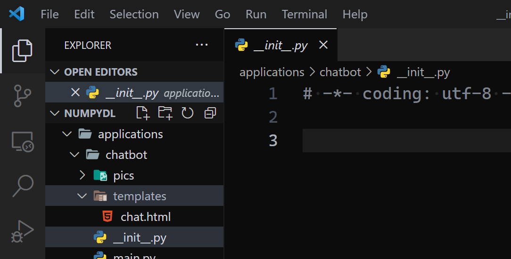Open the Terminal menu
Screen dimensions: 511x259
point(305,14)
